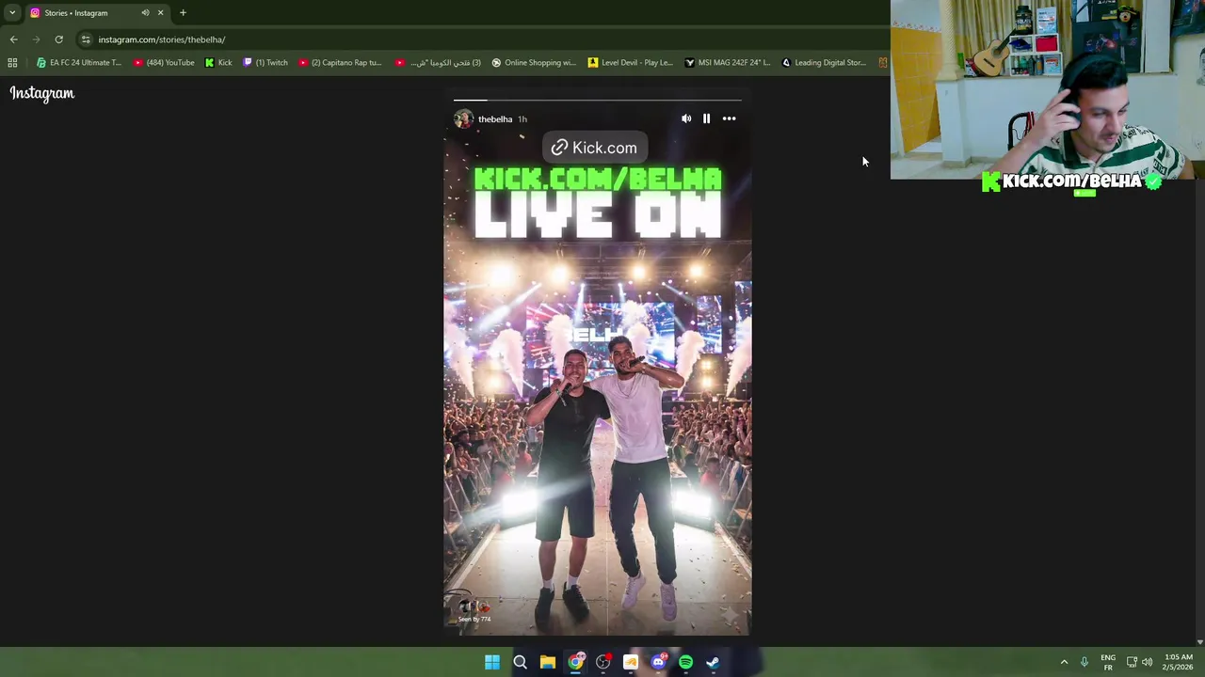Open OBS Studio from taskbar
The image size is (1205, 677).
point(602,663)
